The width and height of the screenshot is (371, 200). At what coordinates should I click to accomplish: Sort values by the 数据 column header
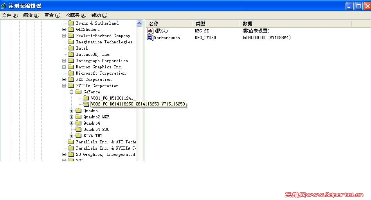295,23
